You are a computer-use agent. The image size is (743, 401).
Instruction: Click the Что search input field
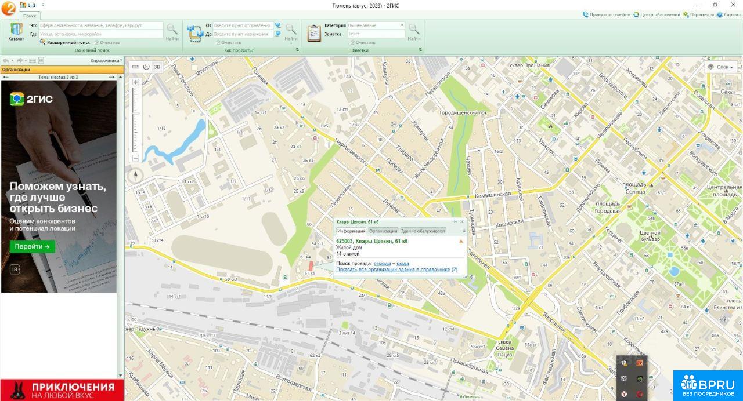point(101,25)
